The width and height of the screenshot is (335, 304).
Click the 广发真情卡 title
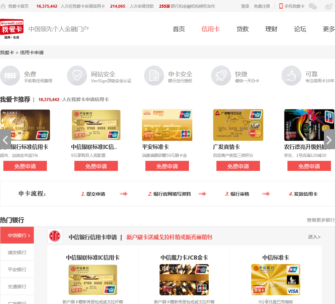click(x=226, y=147)
